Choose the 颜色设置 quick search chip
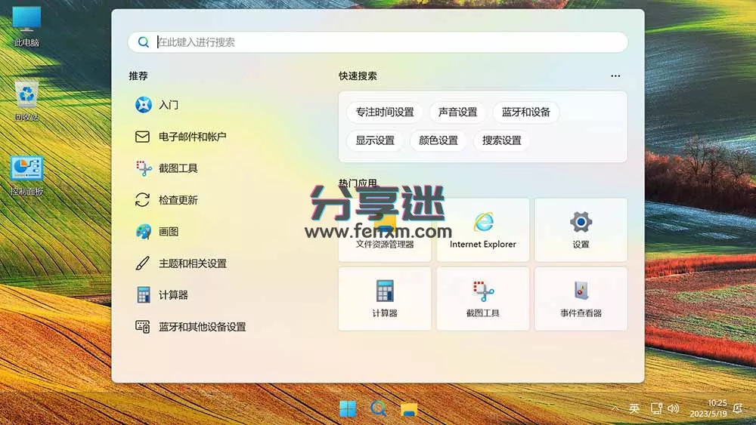Viewport: 756px width, 425px height. pyautogui.click(x=438, y=140)
